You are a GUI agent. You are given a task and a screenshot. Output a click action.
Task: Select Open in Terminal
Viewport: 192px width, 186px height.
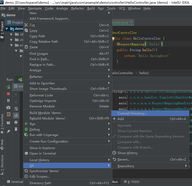(68, 154)
